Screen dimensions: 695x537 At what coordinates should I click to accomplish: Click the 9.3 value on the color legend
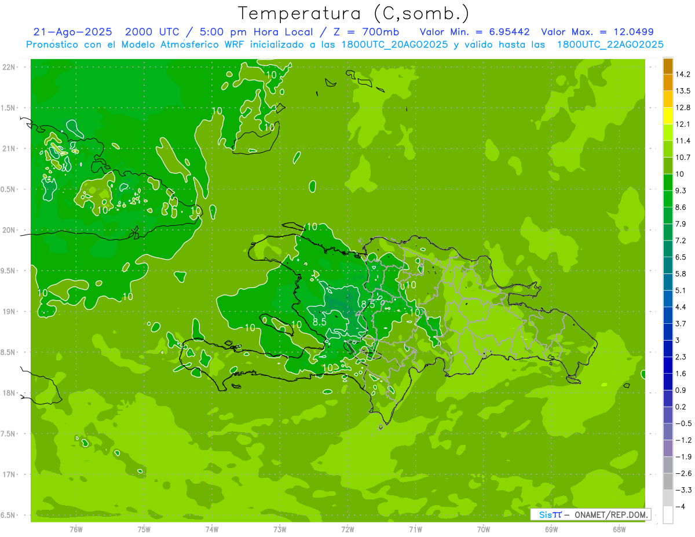pyautogui.click(x=681, y=191)
